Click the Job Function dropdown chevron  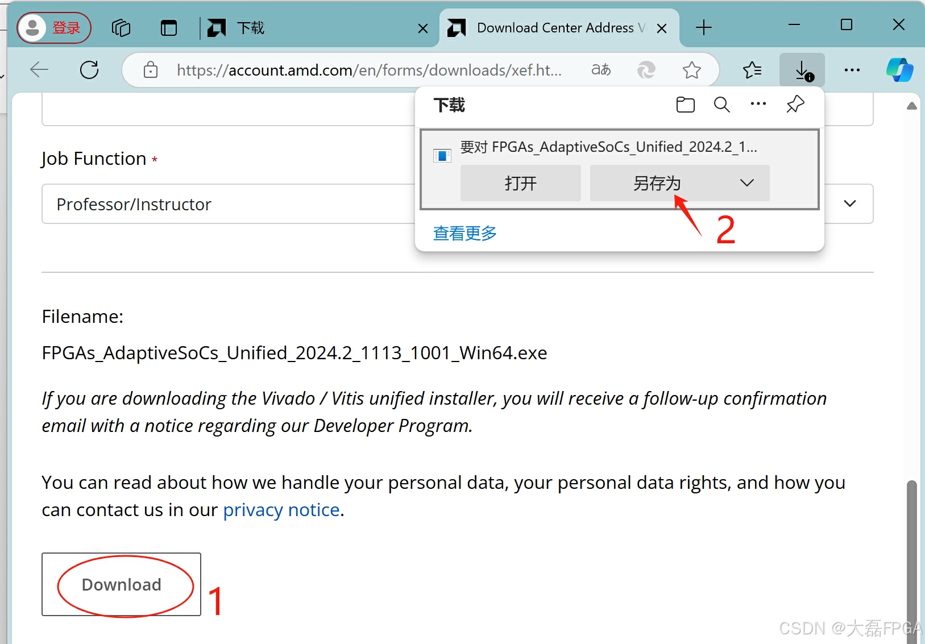click(850, 203)
